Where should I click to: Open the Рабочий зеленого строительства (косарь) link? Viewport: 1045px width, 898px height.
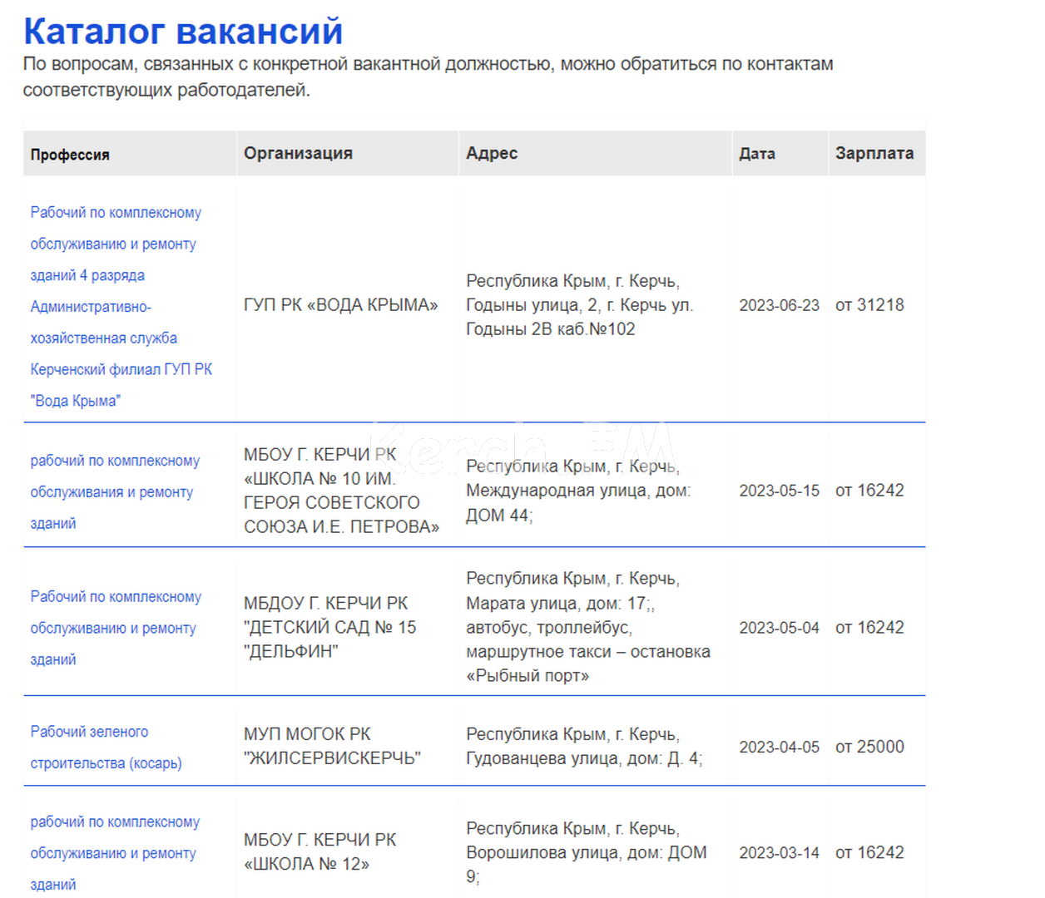tap(106, 748)
